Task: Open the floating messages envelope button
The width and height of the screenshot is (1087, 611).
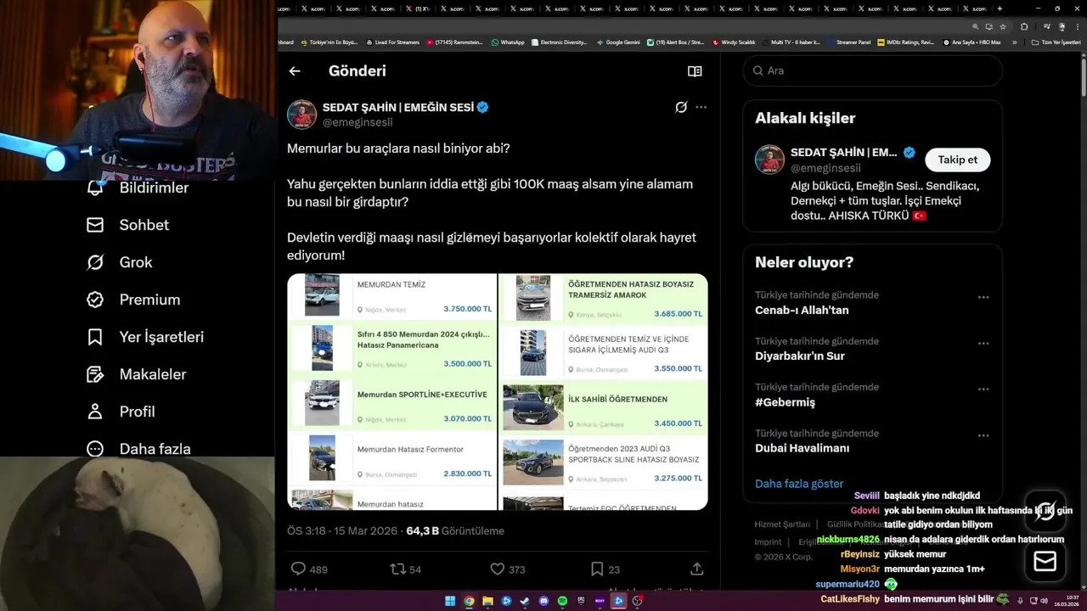Action: [x=1045, y=562]
